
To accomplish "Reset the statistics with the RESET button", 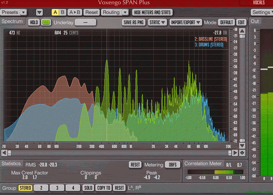I will [135, 164].
